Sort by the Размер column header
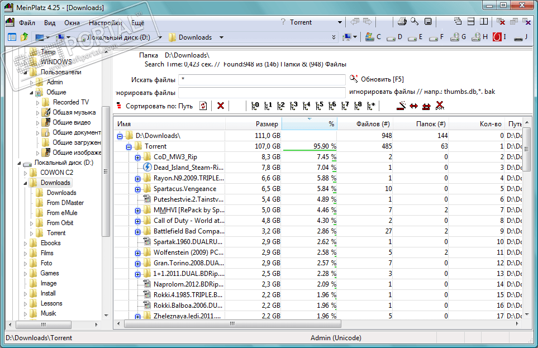The width and height of the screenshot is (538, 348). [253, 123]
